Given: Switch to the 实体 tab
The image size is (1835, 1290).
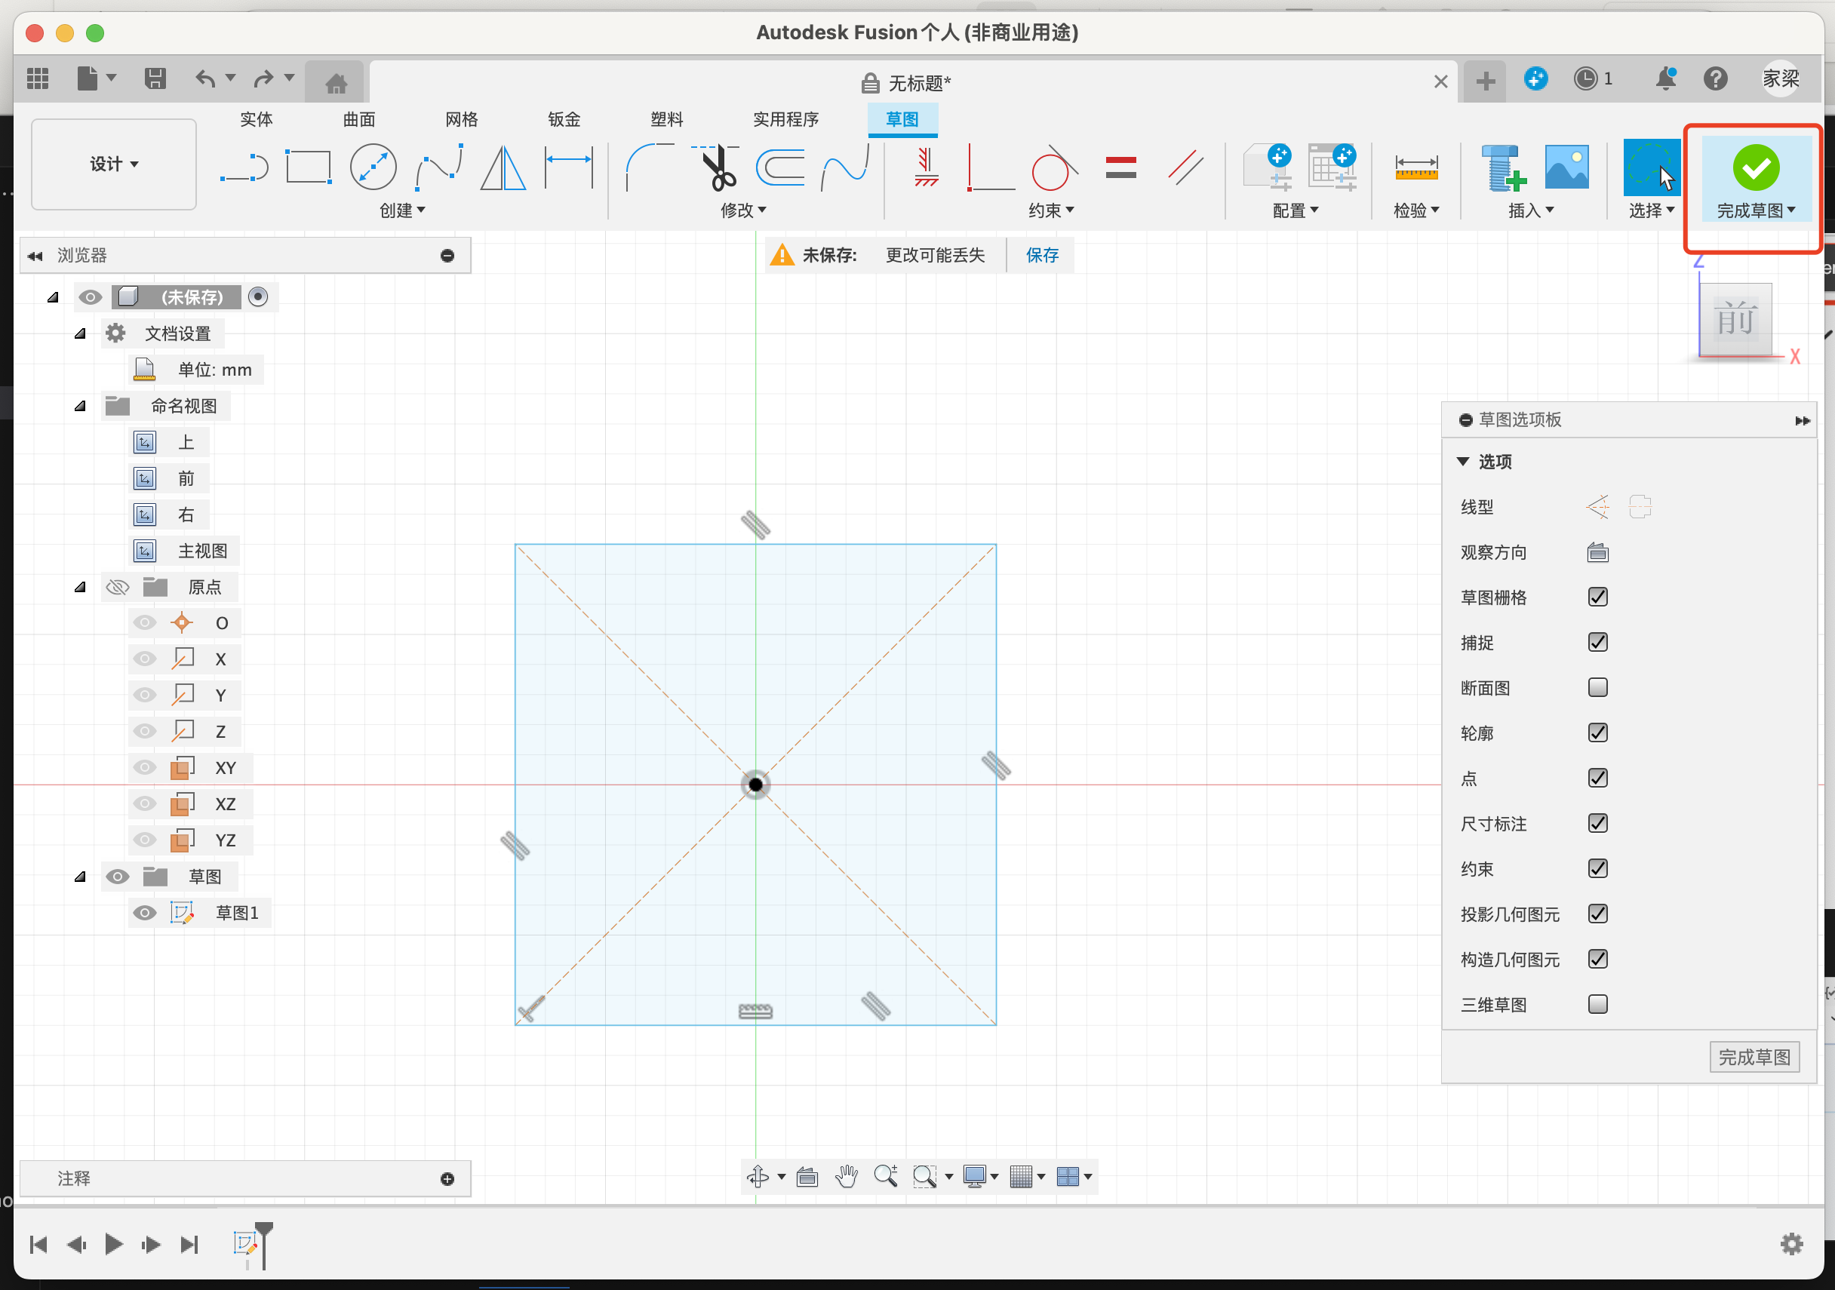Looking at the screenshot, I should point(257,119).
